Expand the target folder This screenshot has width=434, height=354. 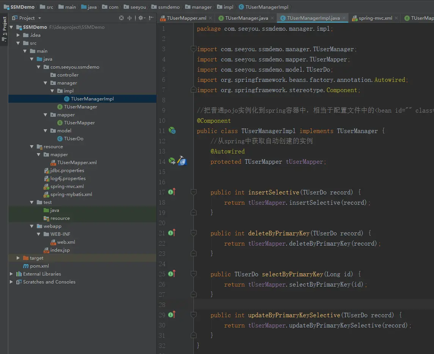[x=18, y=258]
